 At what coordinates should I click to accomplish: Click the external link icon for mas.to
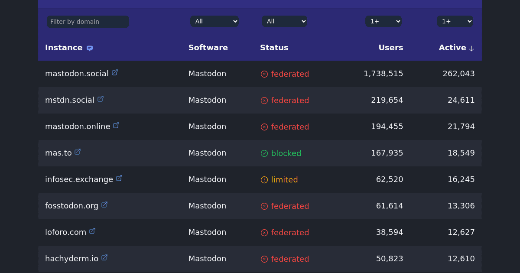point(78,152)
